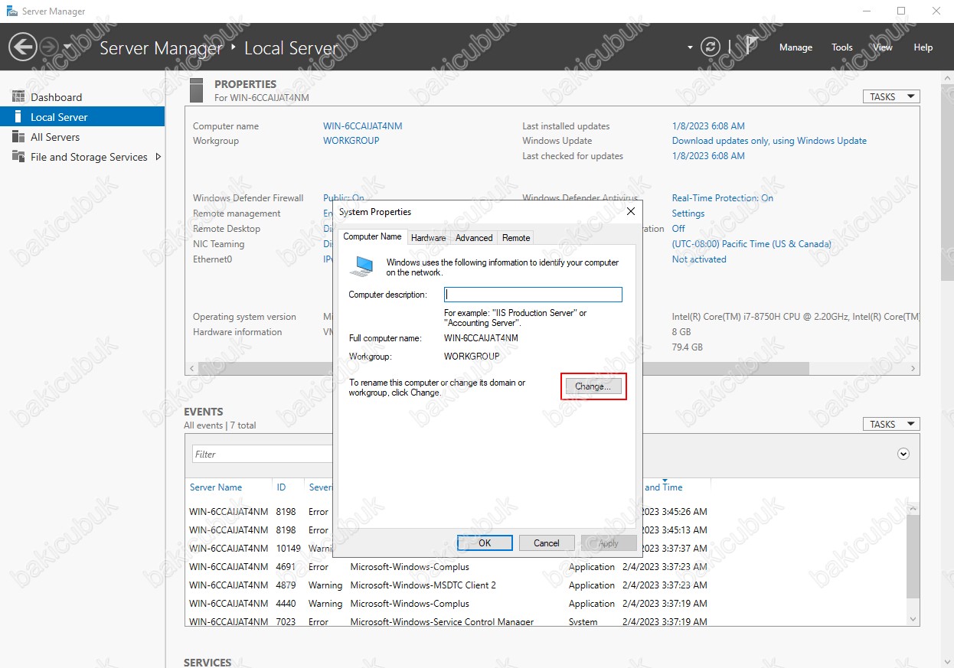Click the Pacific Time zone link
This screenshot has width=954, height=668.
pos(752,244)
